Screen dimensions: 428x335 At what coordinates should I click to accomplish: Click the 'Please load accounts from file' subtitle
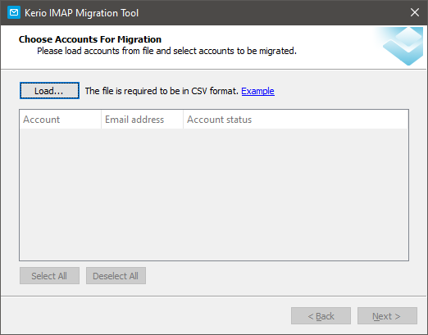pos(166,51)
